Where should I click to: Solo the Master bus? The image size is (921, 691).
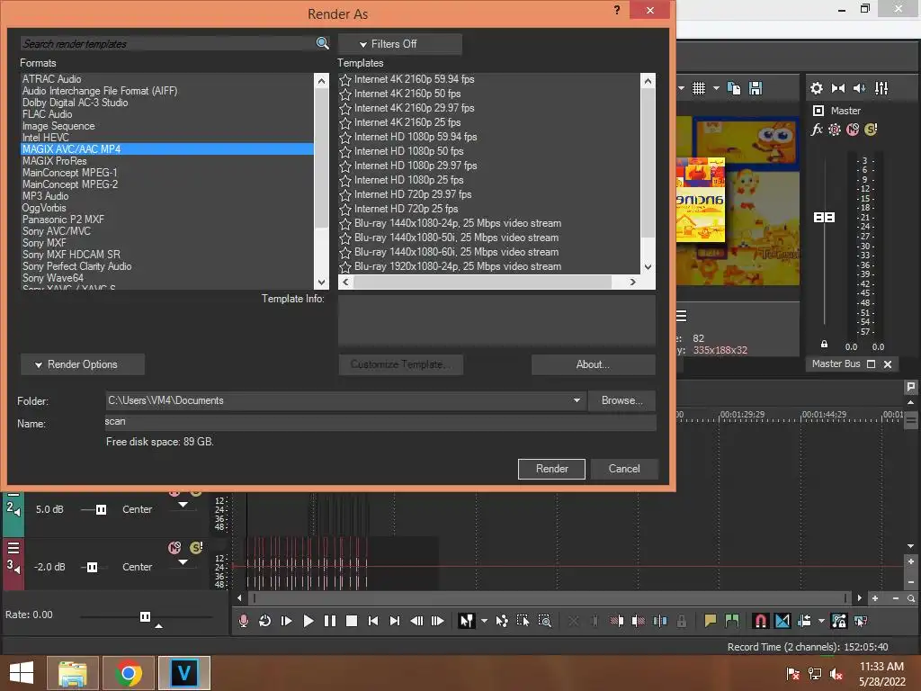[871, 130]
